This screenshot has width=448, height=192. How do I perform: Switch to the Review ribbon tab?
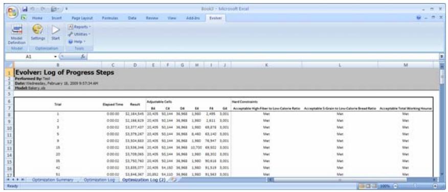(152, 18)
